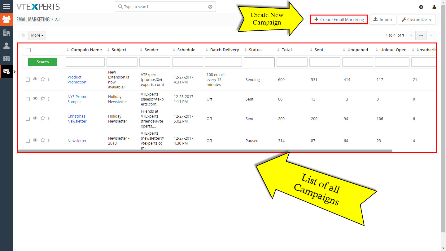Click the quick create plus icon

coord(421,7)
